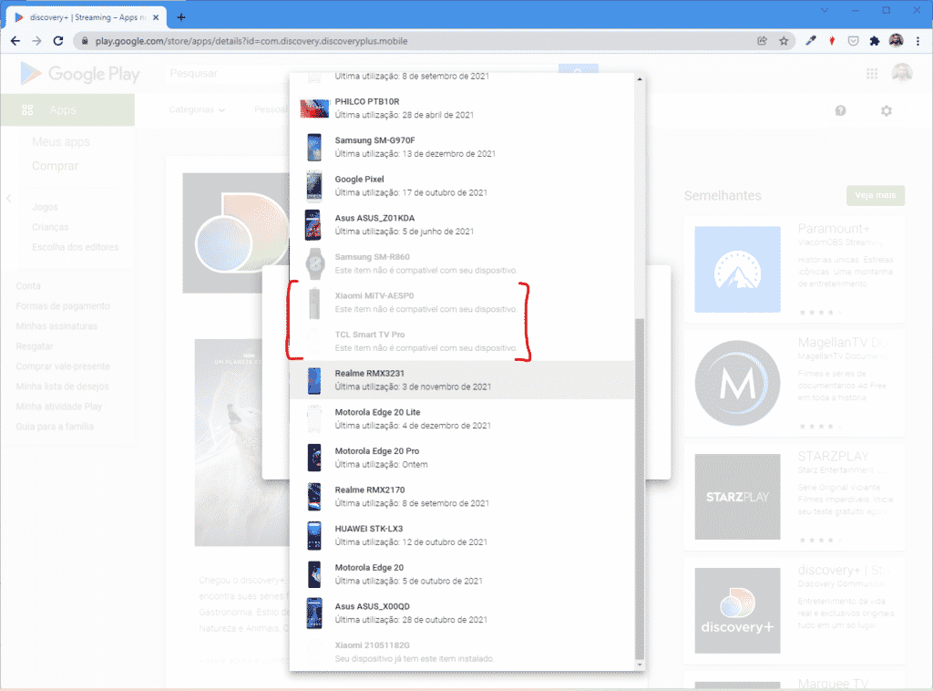933x691 pixels.
Task: Click the browser reload page icon
Action: tap(58, 41)
